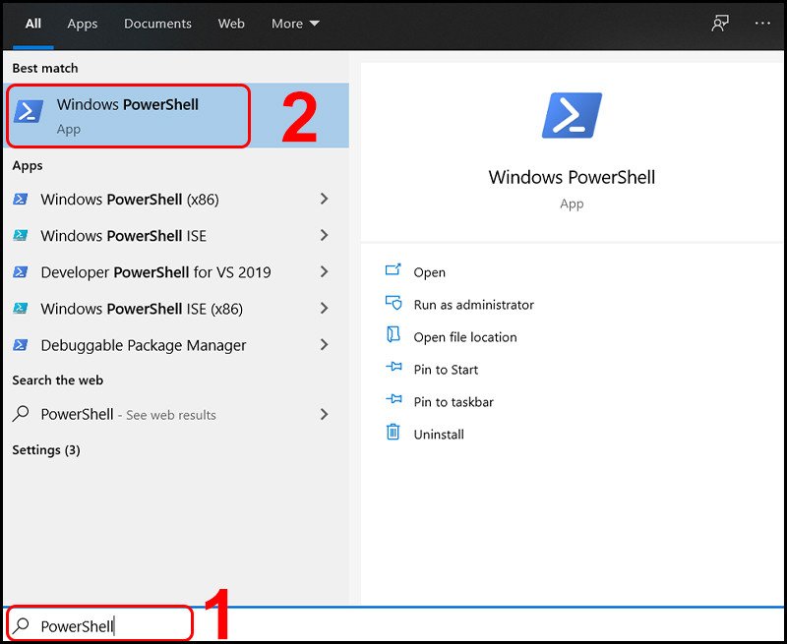This screenshot has width=787, height=644.
Task: Click the Windows PowerShell ISE result icon
Action: click(22, 236)
